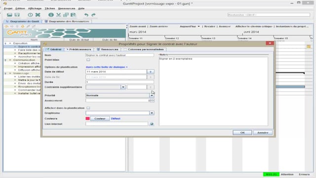Open the Options de planification blue dropdown link
This screenshot has height=178, width=316.
[107, 67]
